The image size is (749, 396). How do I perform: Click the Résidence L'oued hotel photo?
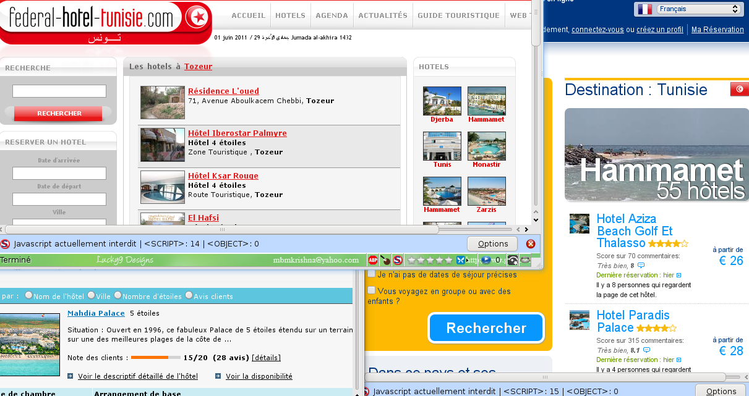pos(163,103)
